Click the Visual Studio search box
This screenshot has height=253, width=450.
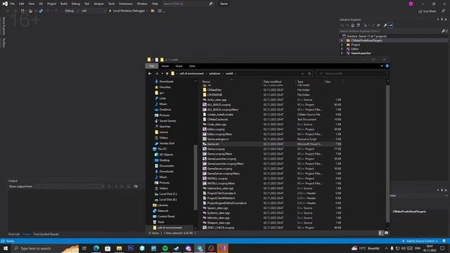[188, 4]
